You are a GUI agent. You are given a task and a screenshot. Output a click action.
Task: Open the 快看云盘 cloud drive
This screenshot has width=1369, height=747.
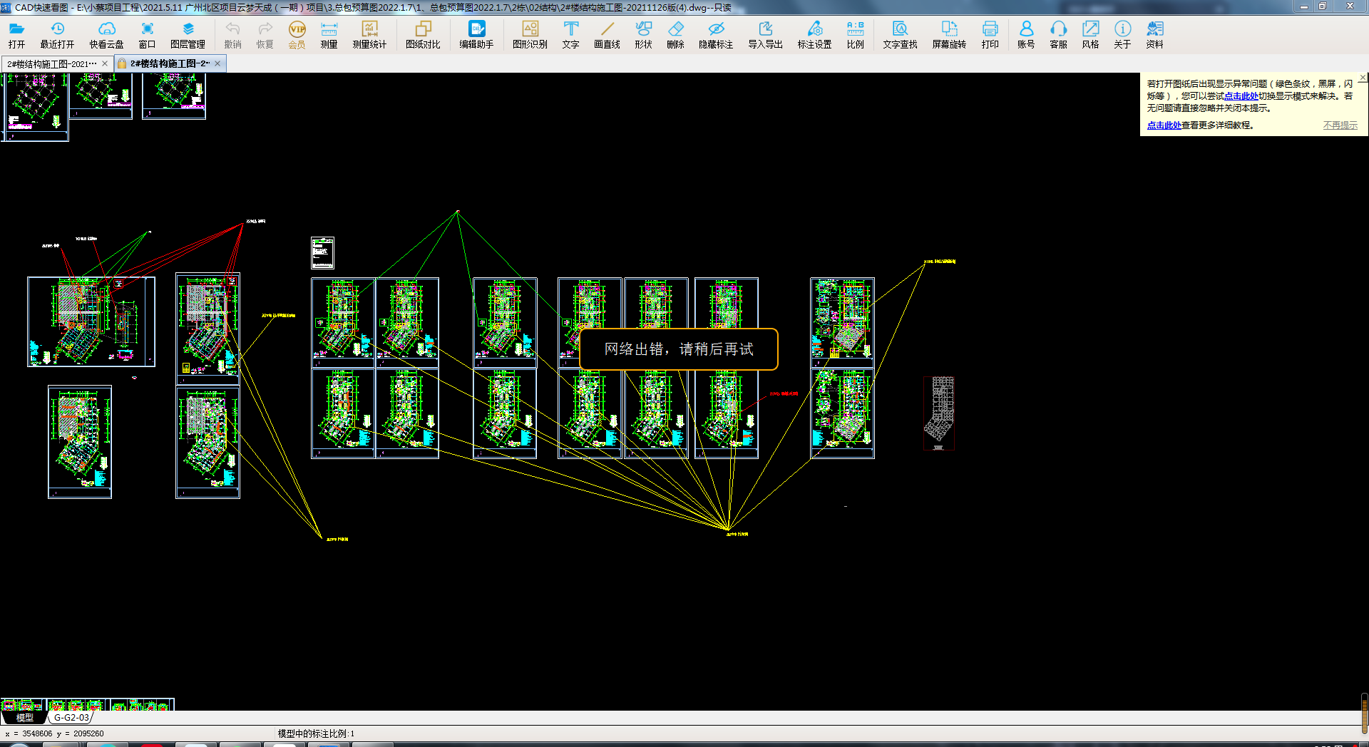tap(106, 34)
